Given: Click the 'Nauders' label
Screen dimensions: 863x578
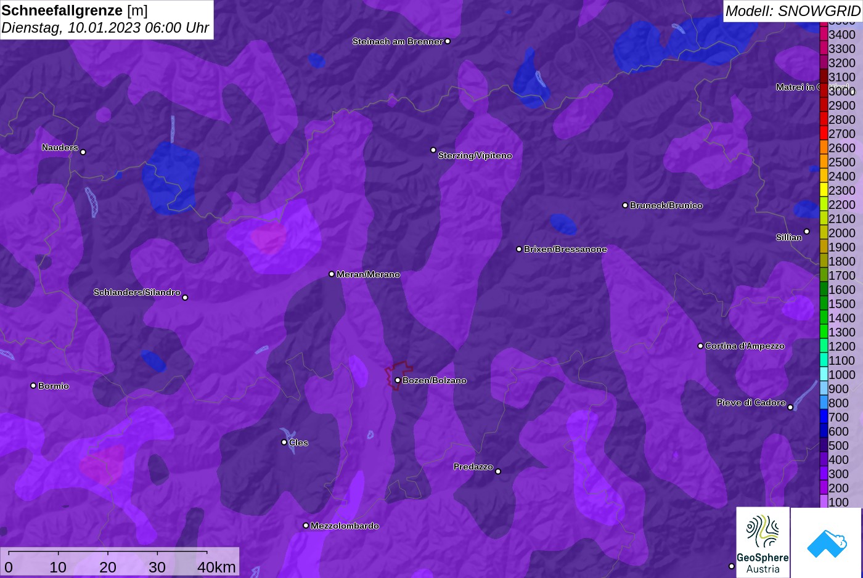Looking at the screenshot, I should [x=60, y=147].
